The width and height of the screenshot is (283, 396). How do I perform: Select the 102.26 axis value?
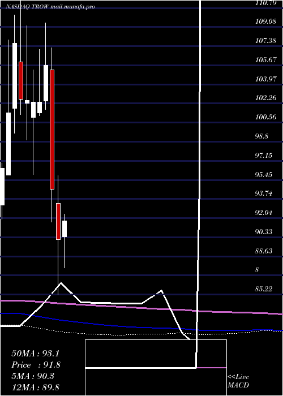pos(265,98)
